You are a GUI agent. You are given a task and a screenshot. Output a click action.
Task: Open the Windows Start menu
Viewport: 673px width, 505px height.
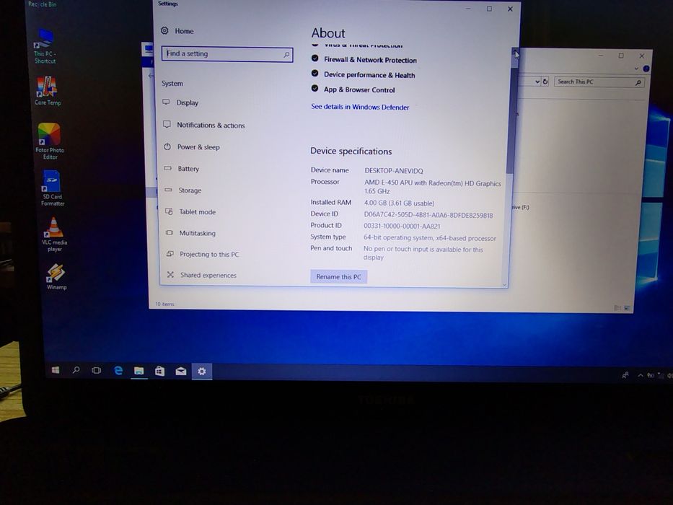pos(56,369)
